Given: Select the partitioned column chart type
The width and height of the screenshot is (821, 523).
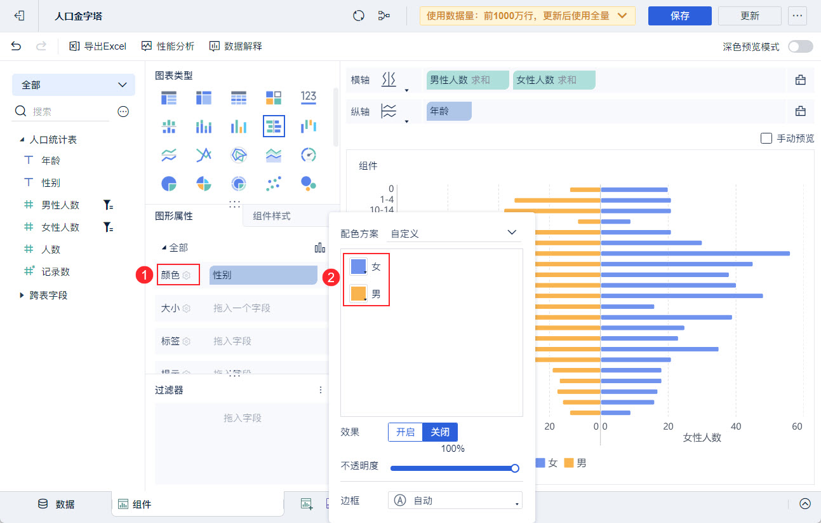Looking at the screenshot, I should pyautogui.click(x=169, y=126).
